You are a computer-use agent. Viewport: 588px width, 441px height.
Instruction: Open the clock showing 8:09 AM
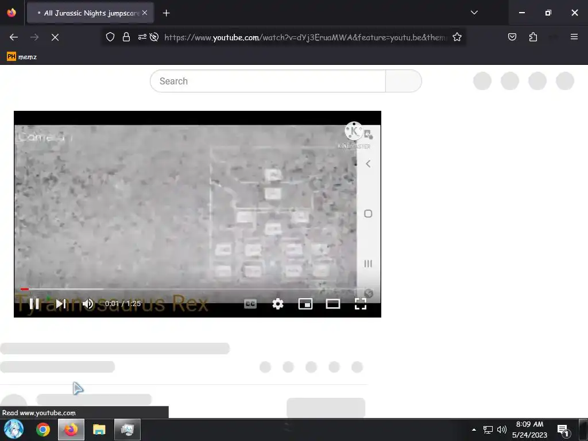[x=529, y=430]
